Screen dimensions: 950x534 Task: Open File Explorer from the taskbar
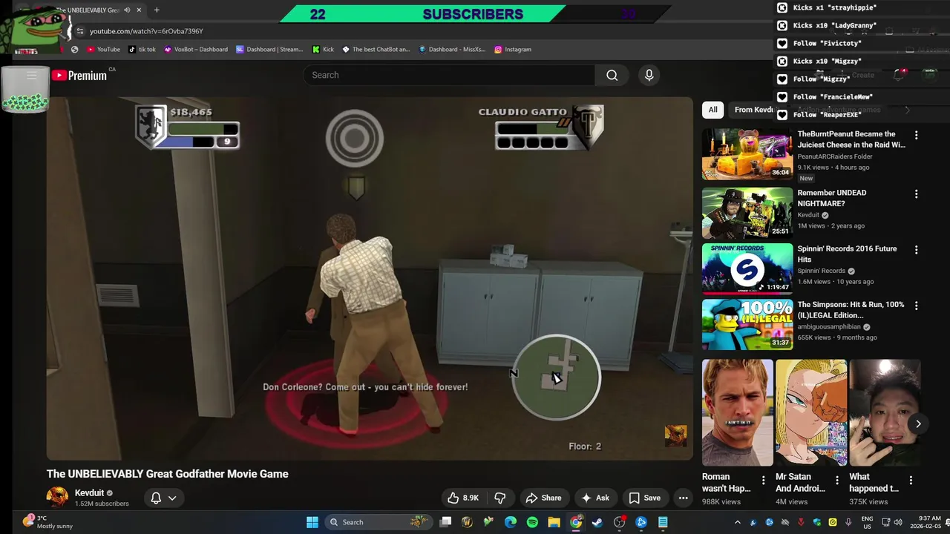pos(554,522)
